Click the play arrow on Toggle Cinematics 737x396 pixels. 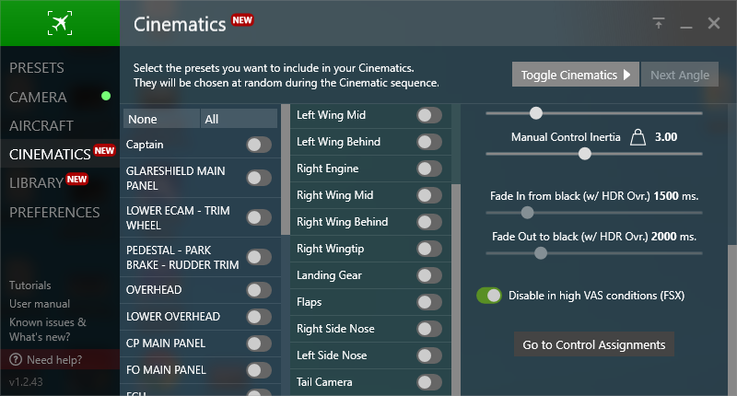(x=626, y=75)
